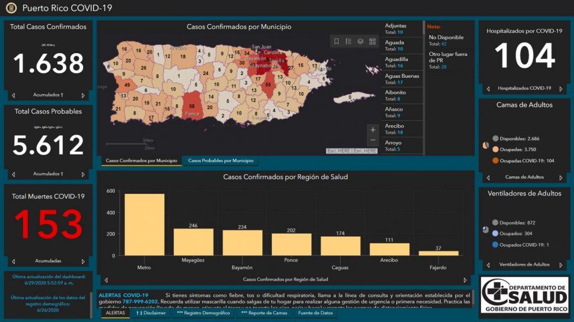Open the map layers panel
The height and width of the screenshot is (322, 574).
[x=360, y=41]
